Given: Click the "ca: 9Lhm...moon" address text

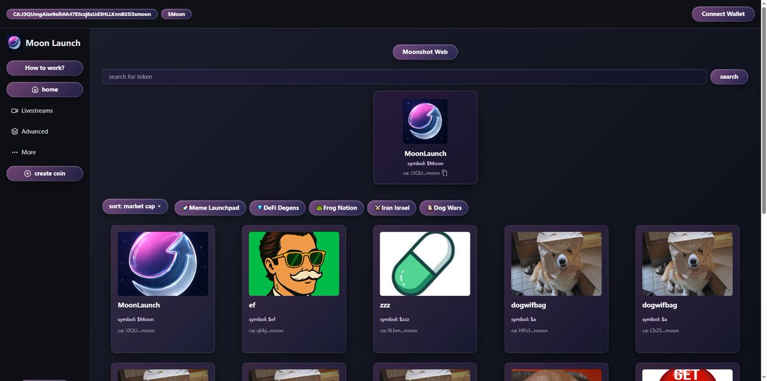Looking at the screenshot, I should (398, 330).
